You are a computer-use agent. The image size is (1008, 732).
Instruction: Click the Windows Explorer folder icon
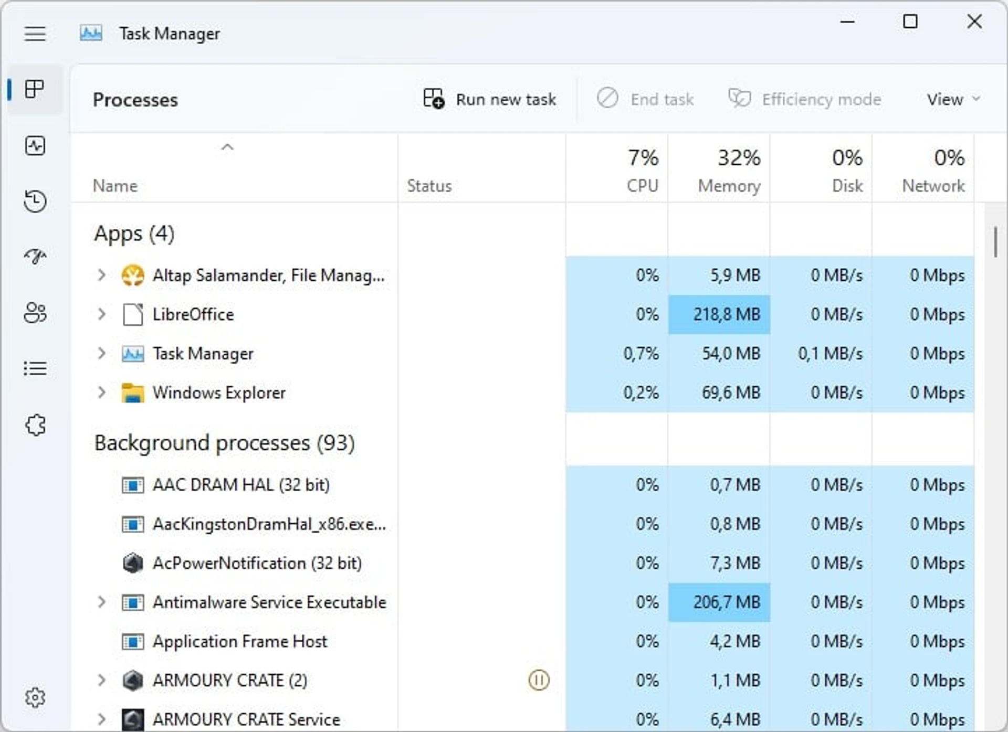[132, 392]
